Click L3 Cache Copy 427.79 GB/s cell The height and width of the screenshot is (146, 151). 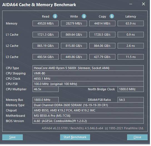[x=102, y=57]
